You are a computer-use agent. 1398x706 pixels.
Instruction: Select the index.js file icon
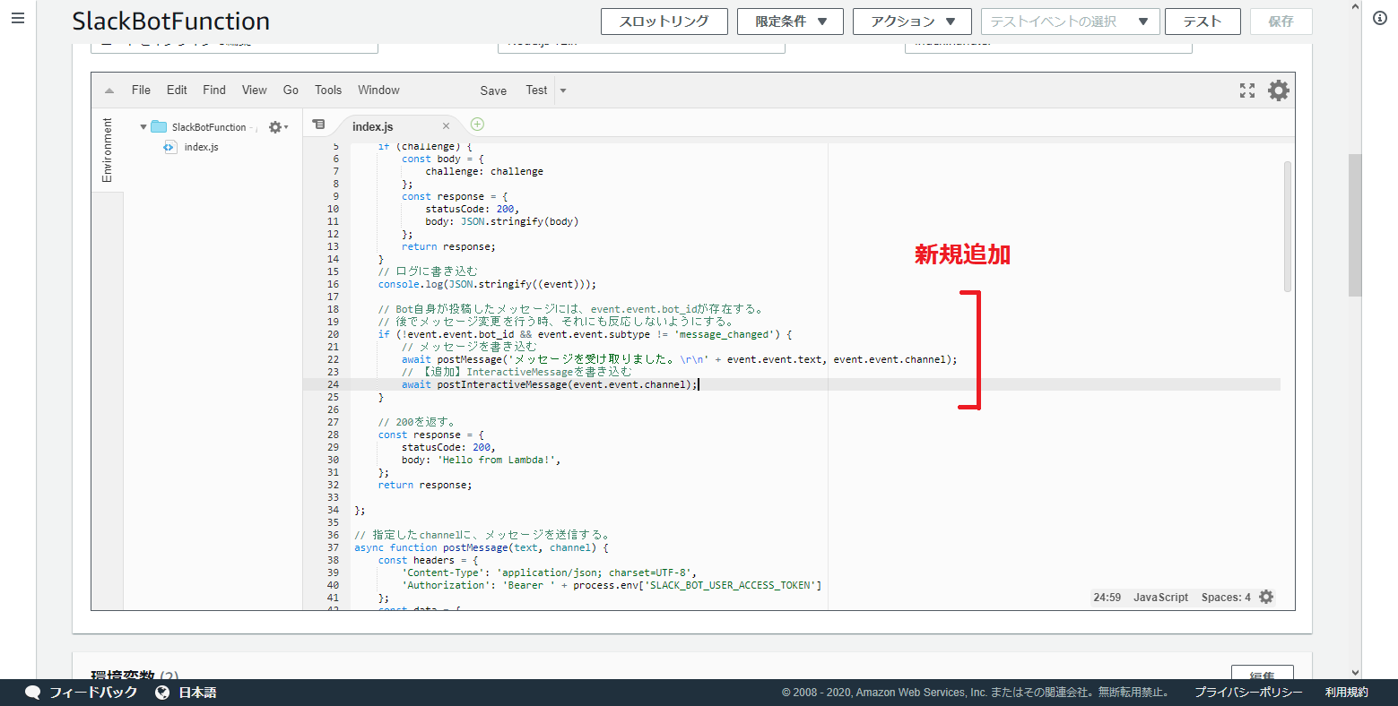pos(169,147)
